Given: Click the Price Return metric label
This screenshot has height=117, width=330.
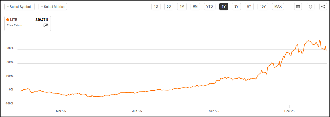Looking at the screenshot, I should click(x=14, y=25).
